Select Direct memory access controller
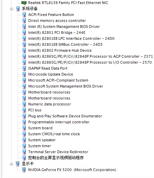 click(57, 21)
